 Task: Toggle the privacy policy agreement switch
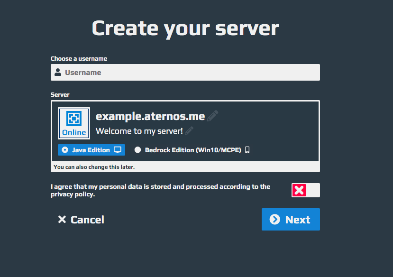tap(305, 190)
